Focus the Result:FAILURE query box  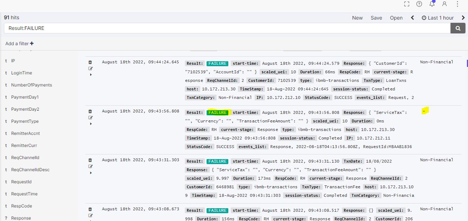tap(227, 28)
